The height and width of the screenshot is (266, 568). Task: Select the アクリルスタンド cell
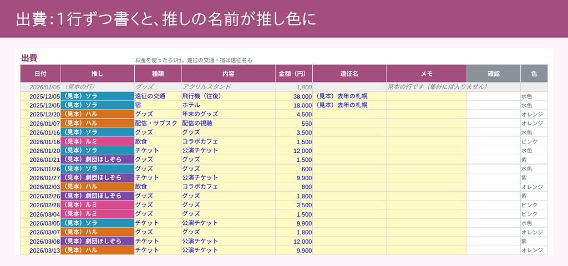click(229, 87)
